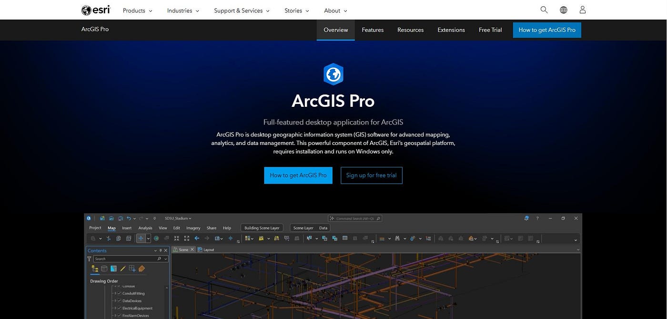Click How to get ArcGIS Pro in navigation bar
Viewport: 667px width, 319px height.
547,30
